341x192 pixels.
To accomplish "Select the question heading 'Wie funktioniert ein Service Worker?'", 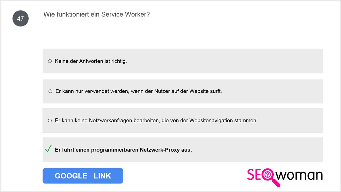I will 97,15.
